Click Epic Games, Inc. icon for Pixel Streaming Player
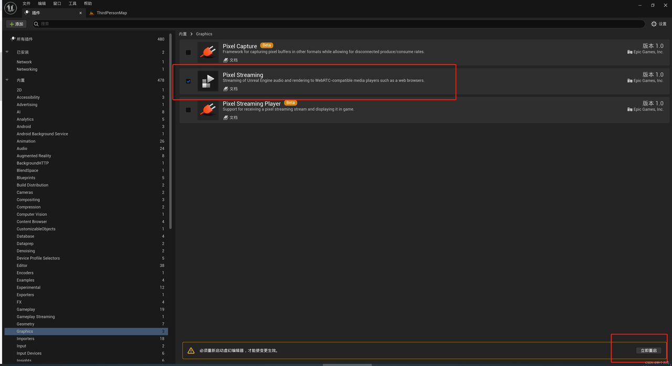 click(x=630, y=110)
